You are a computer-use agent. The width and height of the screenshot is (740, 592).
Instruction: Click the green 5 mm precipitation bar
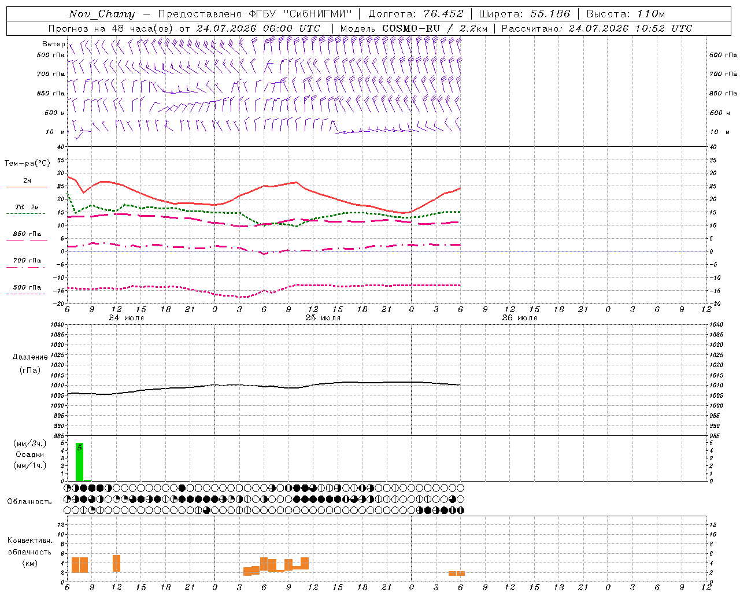(x=80, y=461)
